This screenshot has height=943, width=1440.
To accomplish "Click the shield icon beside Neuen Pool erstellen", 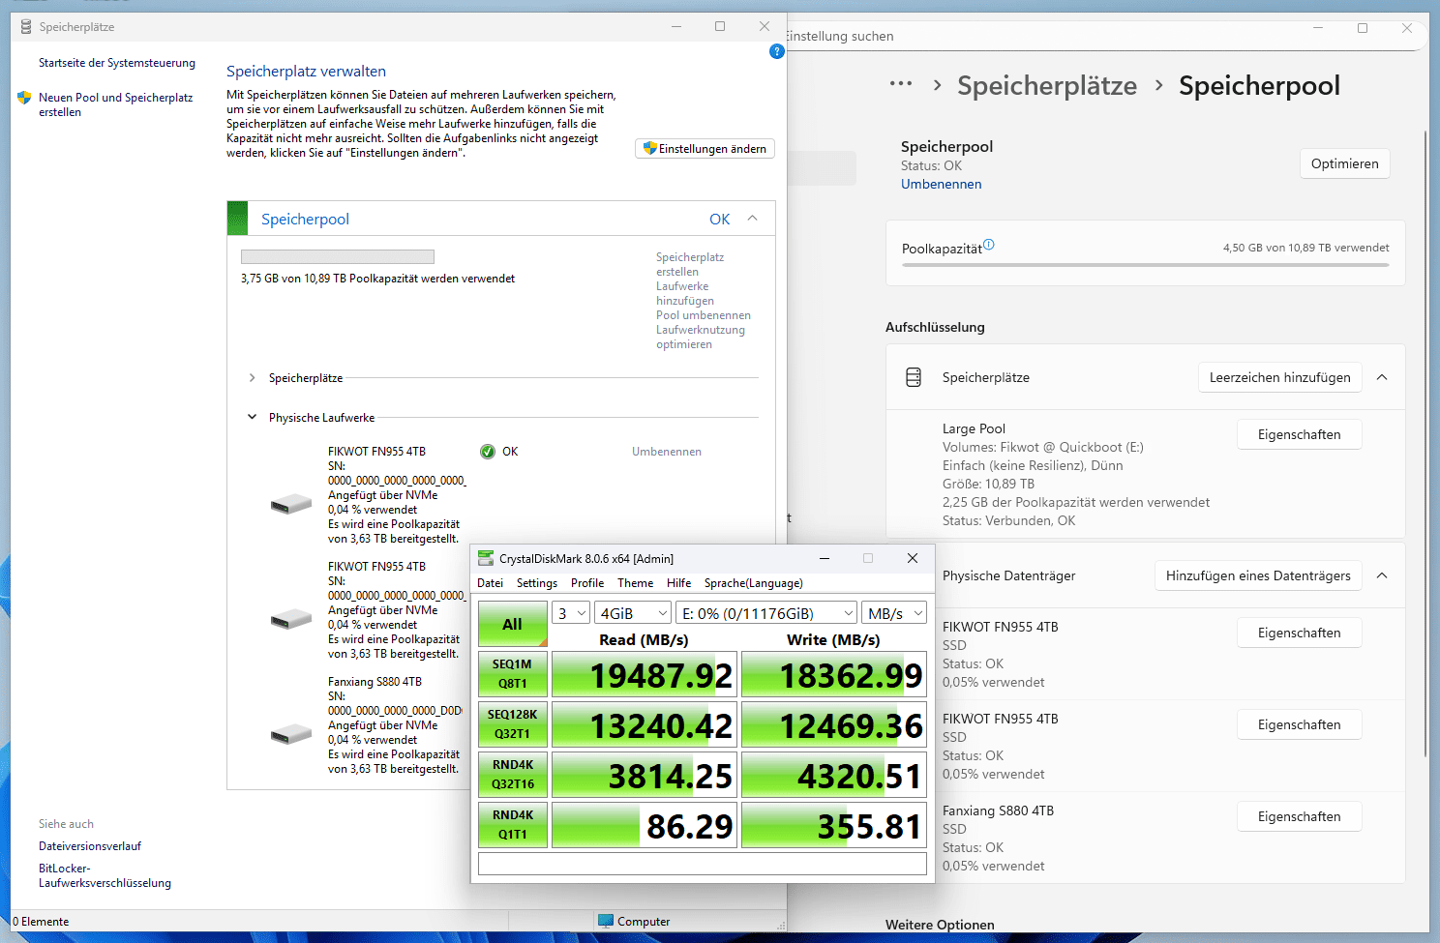I will tap(24, 98).
